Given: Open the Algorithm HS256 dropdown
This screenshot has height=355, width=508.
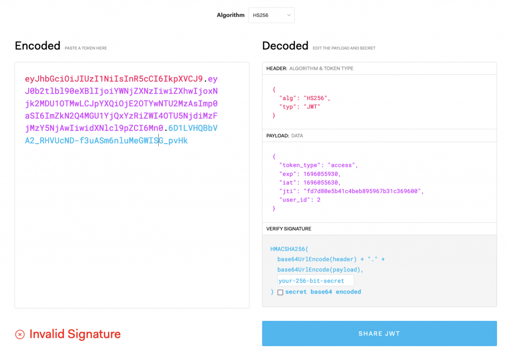Looking at the screenshot, I should (271, 15).
